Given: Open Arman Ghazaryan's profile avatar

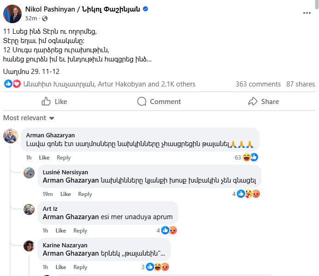Looking at the screenshot, I should pyautogui.click(x=11, y=136).
